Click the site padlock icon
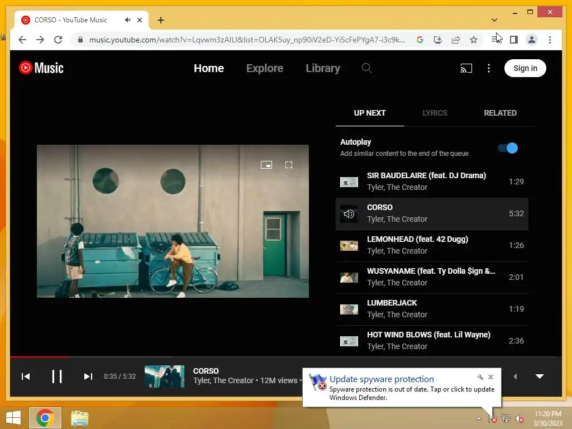 tap(80, 40)
